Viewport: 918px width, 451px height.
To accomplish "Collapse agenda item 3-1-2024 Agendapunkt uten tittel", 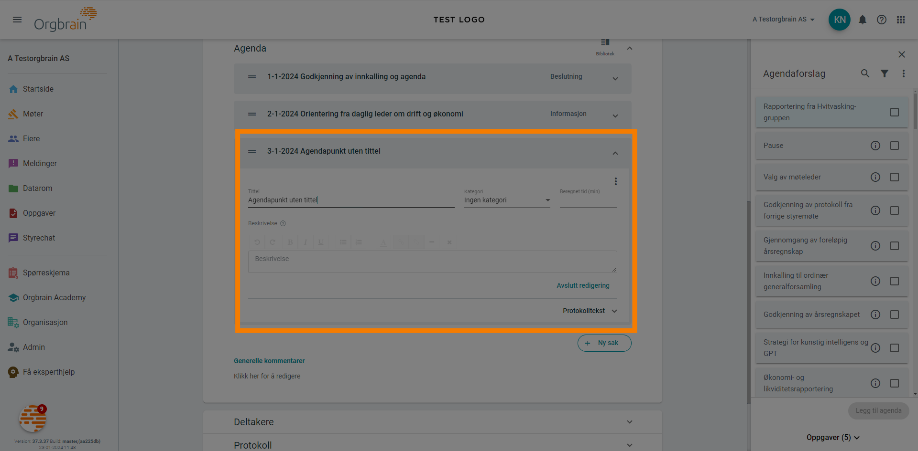I will [615, 153].
